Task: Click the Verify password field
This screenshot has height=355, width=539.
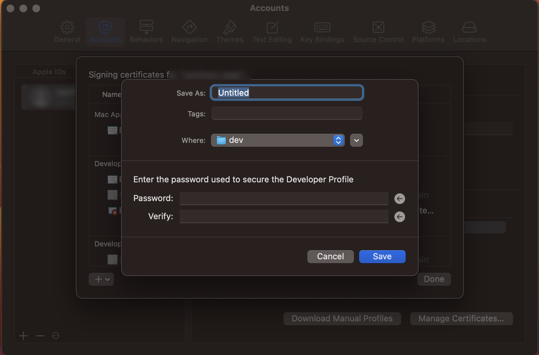Action: click(x=284, y=217)
